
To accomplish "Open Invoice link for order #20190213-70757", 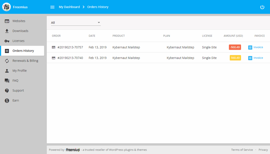I will point(258,47).
